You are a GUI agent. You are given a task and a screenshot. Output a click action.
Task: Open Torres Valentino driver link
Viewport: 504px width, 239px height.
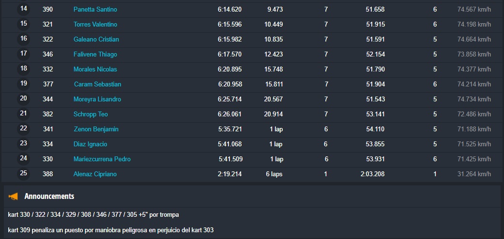pyautogui.click(x=95, y=25)
